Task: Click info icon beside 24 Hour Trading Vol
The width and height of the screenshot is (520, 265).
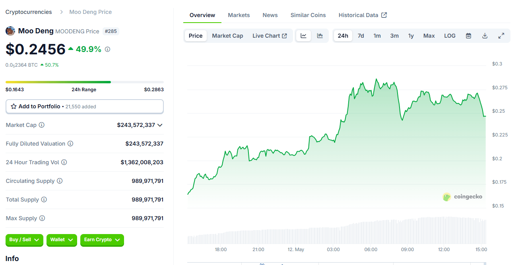Action: [64, 162]
